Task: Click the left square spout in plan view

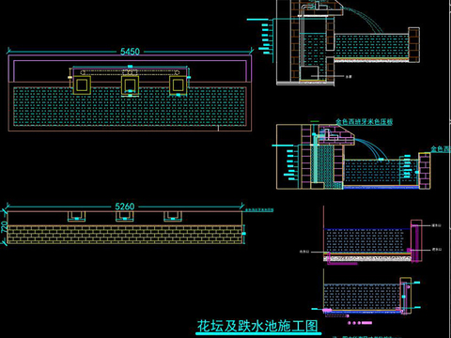Action: 82,84
